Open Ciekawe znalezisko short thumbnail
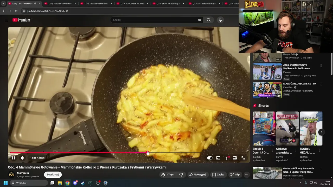This screenshot has width=333, height=187. click(287, 129)
